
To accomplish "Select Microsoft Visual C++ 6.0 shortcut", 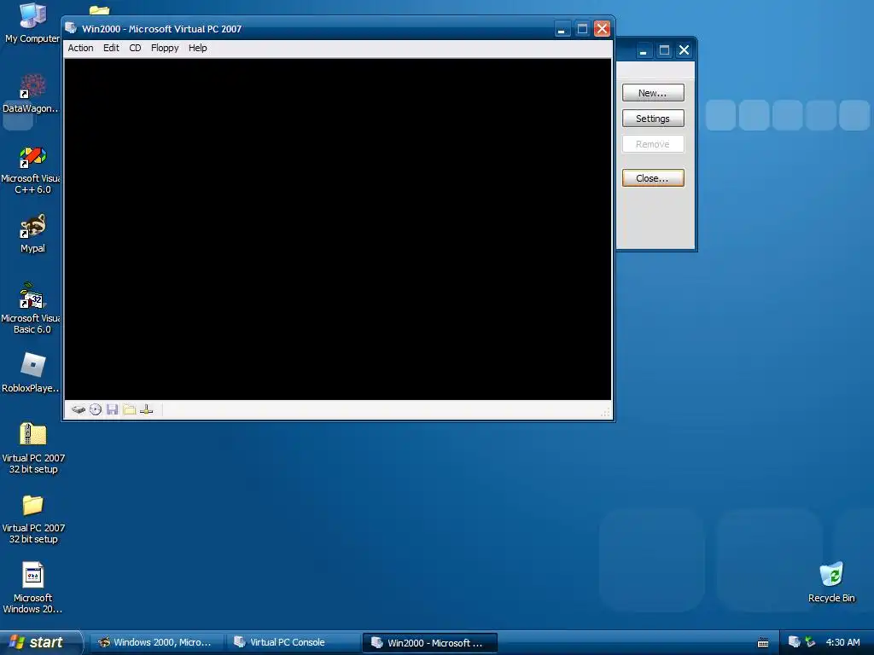I will tap(32, 171).
